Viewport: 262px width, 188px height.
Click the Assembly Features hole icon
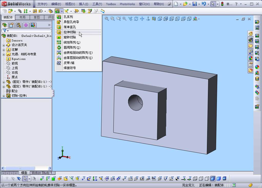[57, 11]
